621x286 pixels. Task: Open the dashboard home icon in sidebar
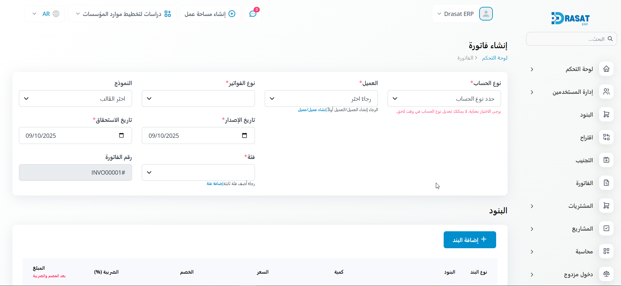(x=606, y=69)
